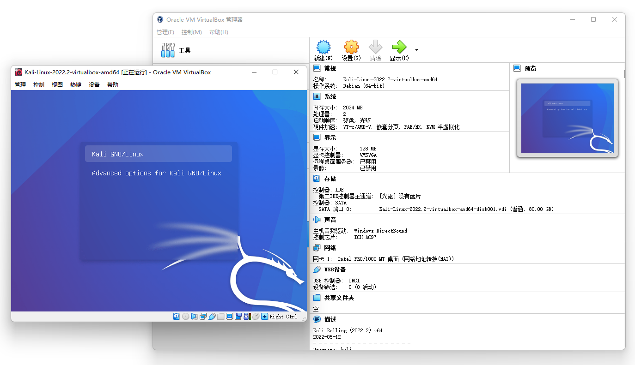Click the hard disk activity icon in VM status bar
This screenshot has height=365, width=635.
click(176, 316)
